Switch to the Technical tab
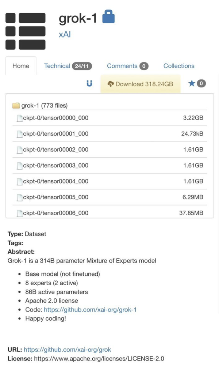This screenshot has height=366, width=219. pos(57,66)
